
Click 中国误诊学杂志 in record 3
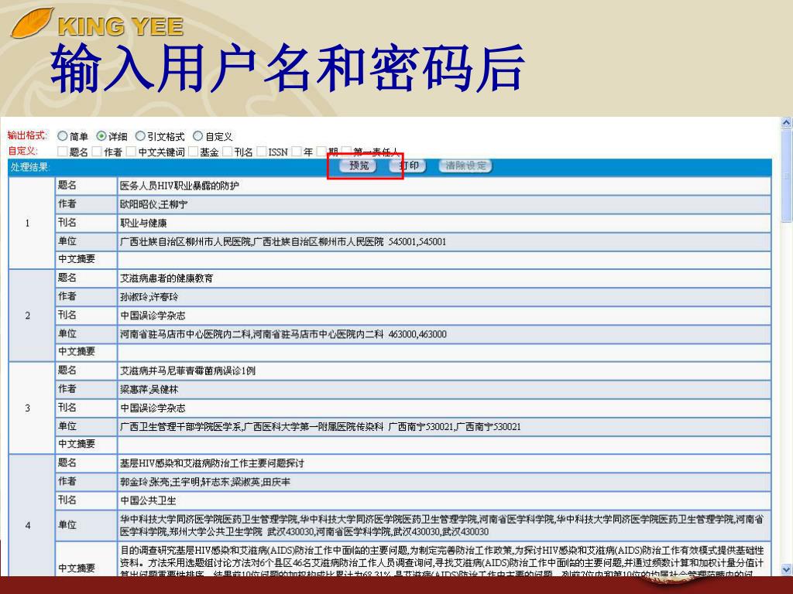click(x=153, y=408)
